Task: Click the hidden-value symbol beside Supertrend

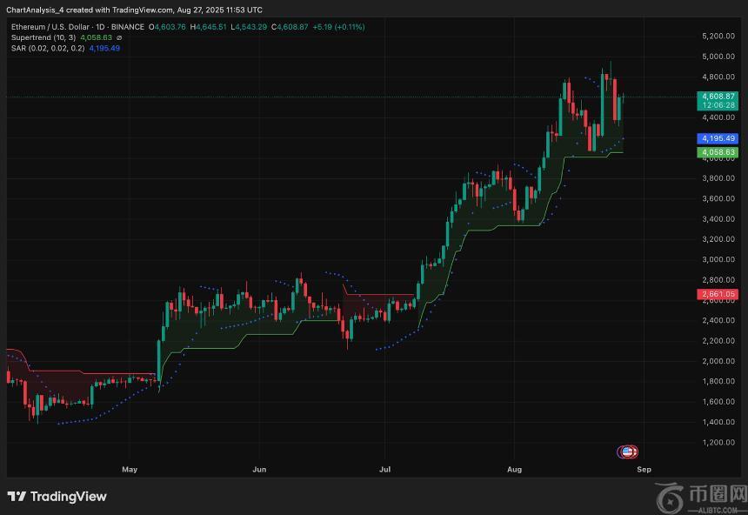Action: [x=119, y=37]
